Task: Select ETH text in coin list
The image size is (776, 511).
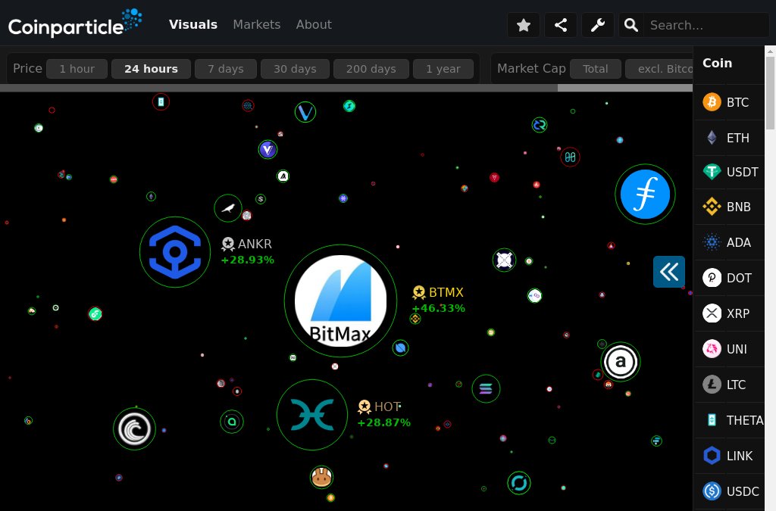Action: coord(738,138)
